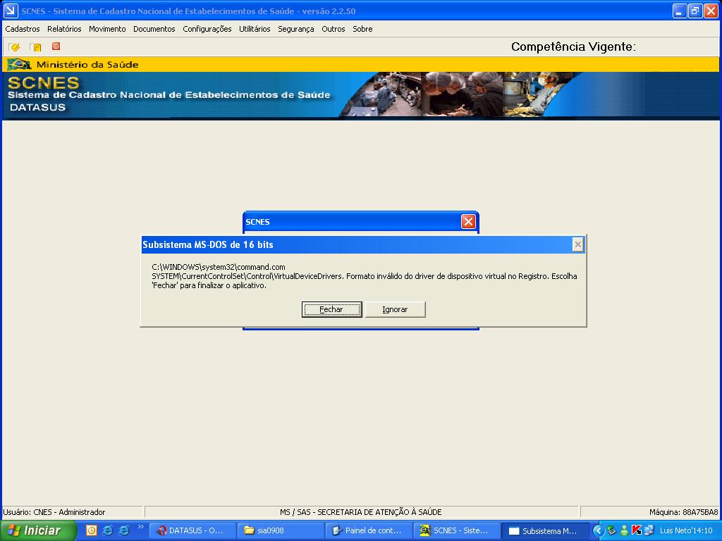Click the network computers tray icon
722x541 pixels.
(649, 530)
